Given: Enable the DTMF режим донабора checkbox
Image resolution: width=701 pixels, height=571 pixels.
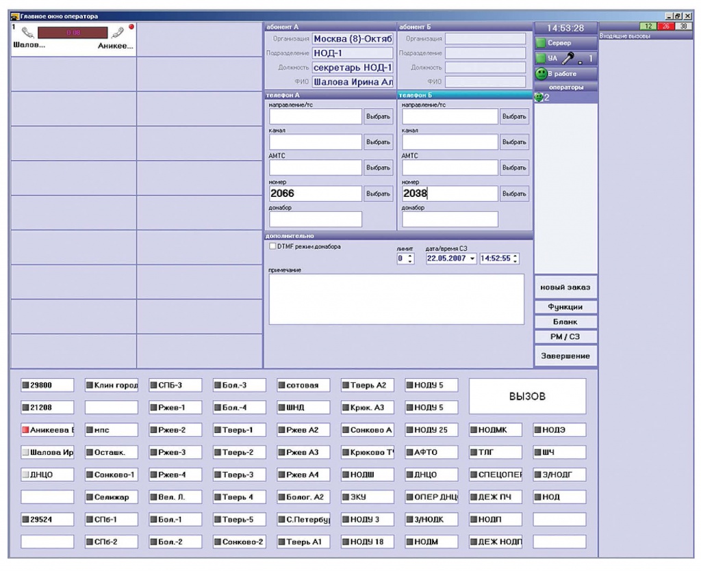Looking at the screenshot, I should pos(272,246).
